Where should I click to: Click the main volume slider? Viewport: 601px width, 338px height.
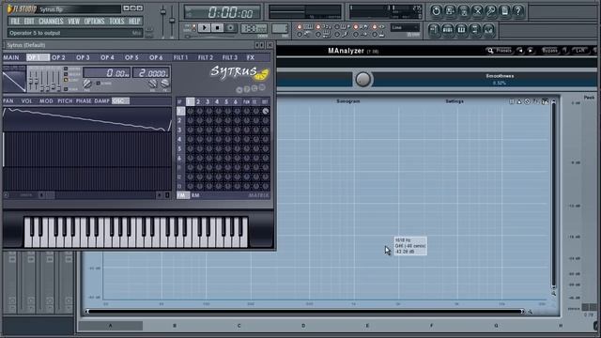coord(163,22)
